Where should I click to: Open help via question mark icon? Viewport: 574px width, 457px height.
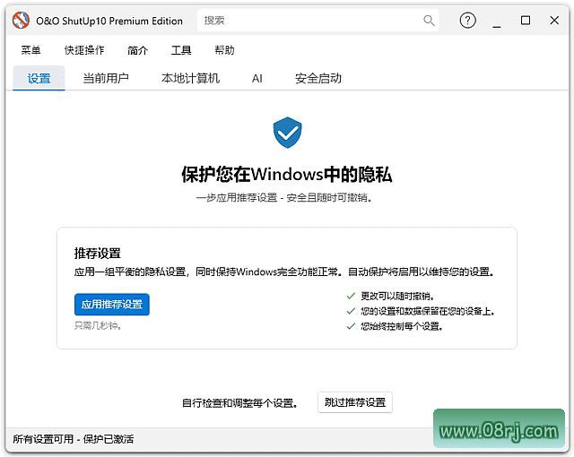tap(467, 21)
